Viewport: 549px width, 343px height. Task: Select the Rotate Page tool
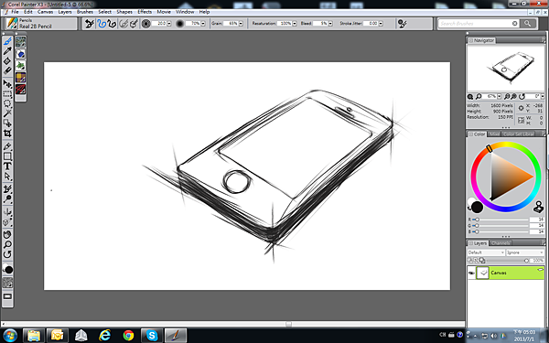(7, 254)
